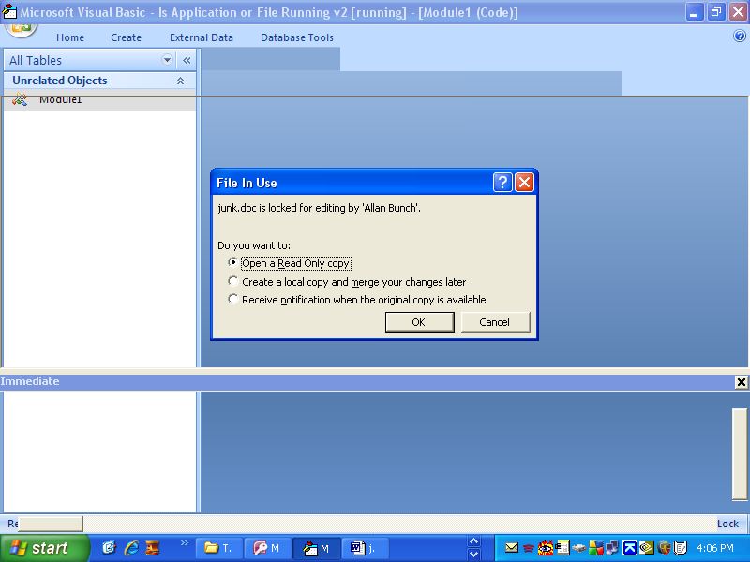Click notepad-shield tray icon by clock
The height and width of the screenshot is (562, 750).
click(x=681, y=548)
